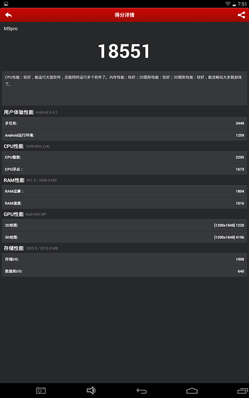Image resolution: width=249 pixels, height=398 pixels.
Task: Open the picture notification icon in status bar
Action: pyautogui.click(x=6, y=3)
